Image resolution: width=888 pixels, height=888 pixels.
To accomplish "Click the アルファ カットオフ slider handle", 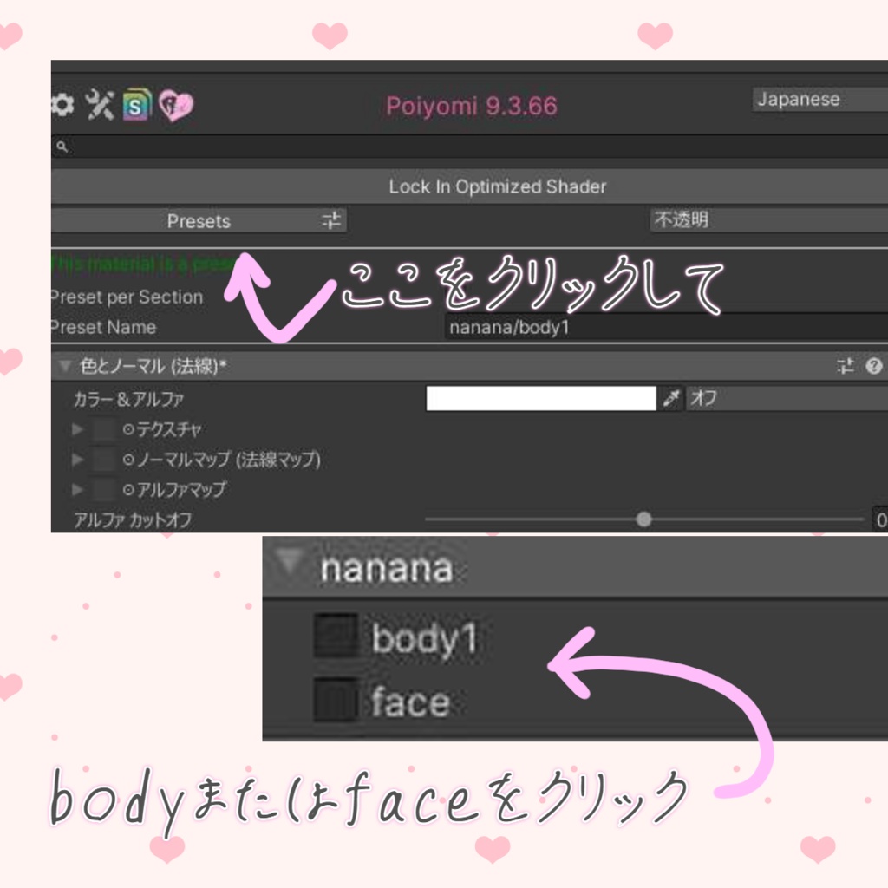I will 643,519.
